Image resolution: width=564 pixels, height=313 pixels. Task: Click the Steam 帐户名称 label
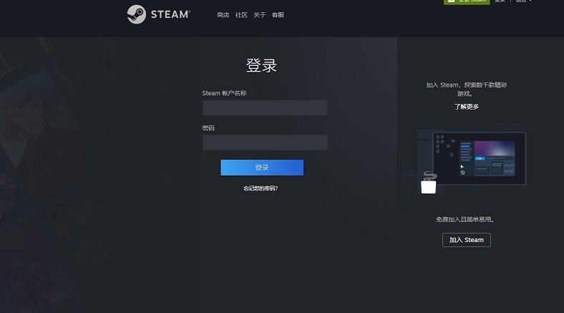pyautogui.click(x=224, y=93)
